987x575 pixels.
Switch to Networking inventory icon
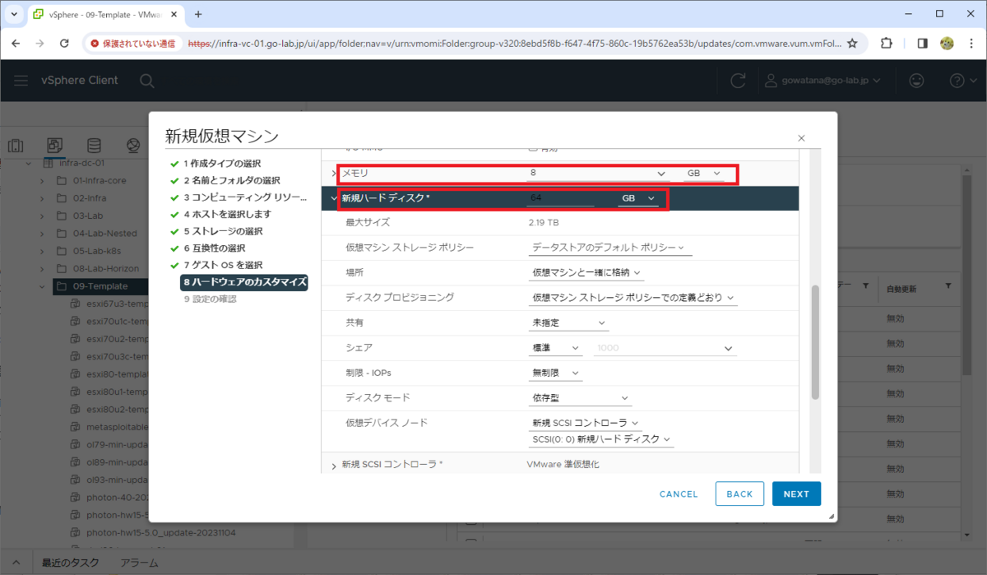tap(133, 146)
